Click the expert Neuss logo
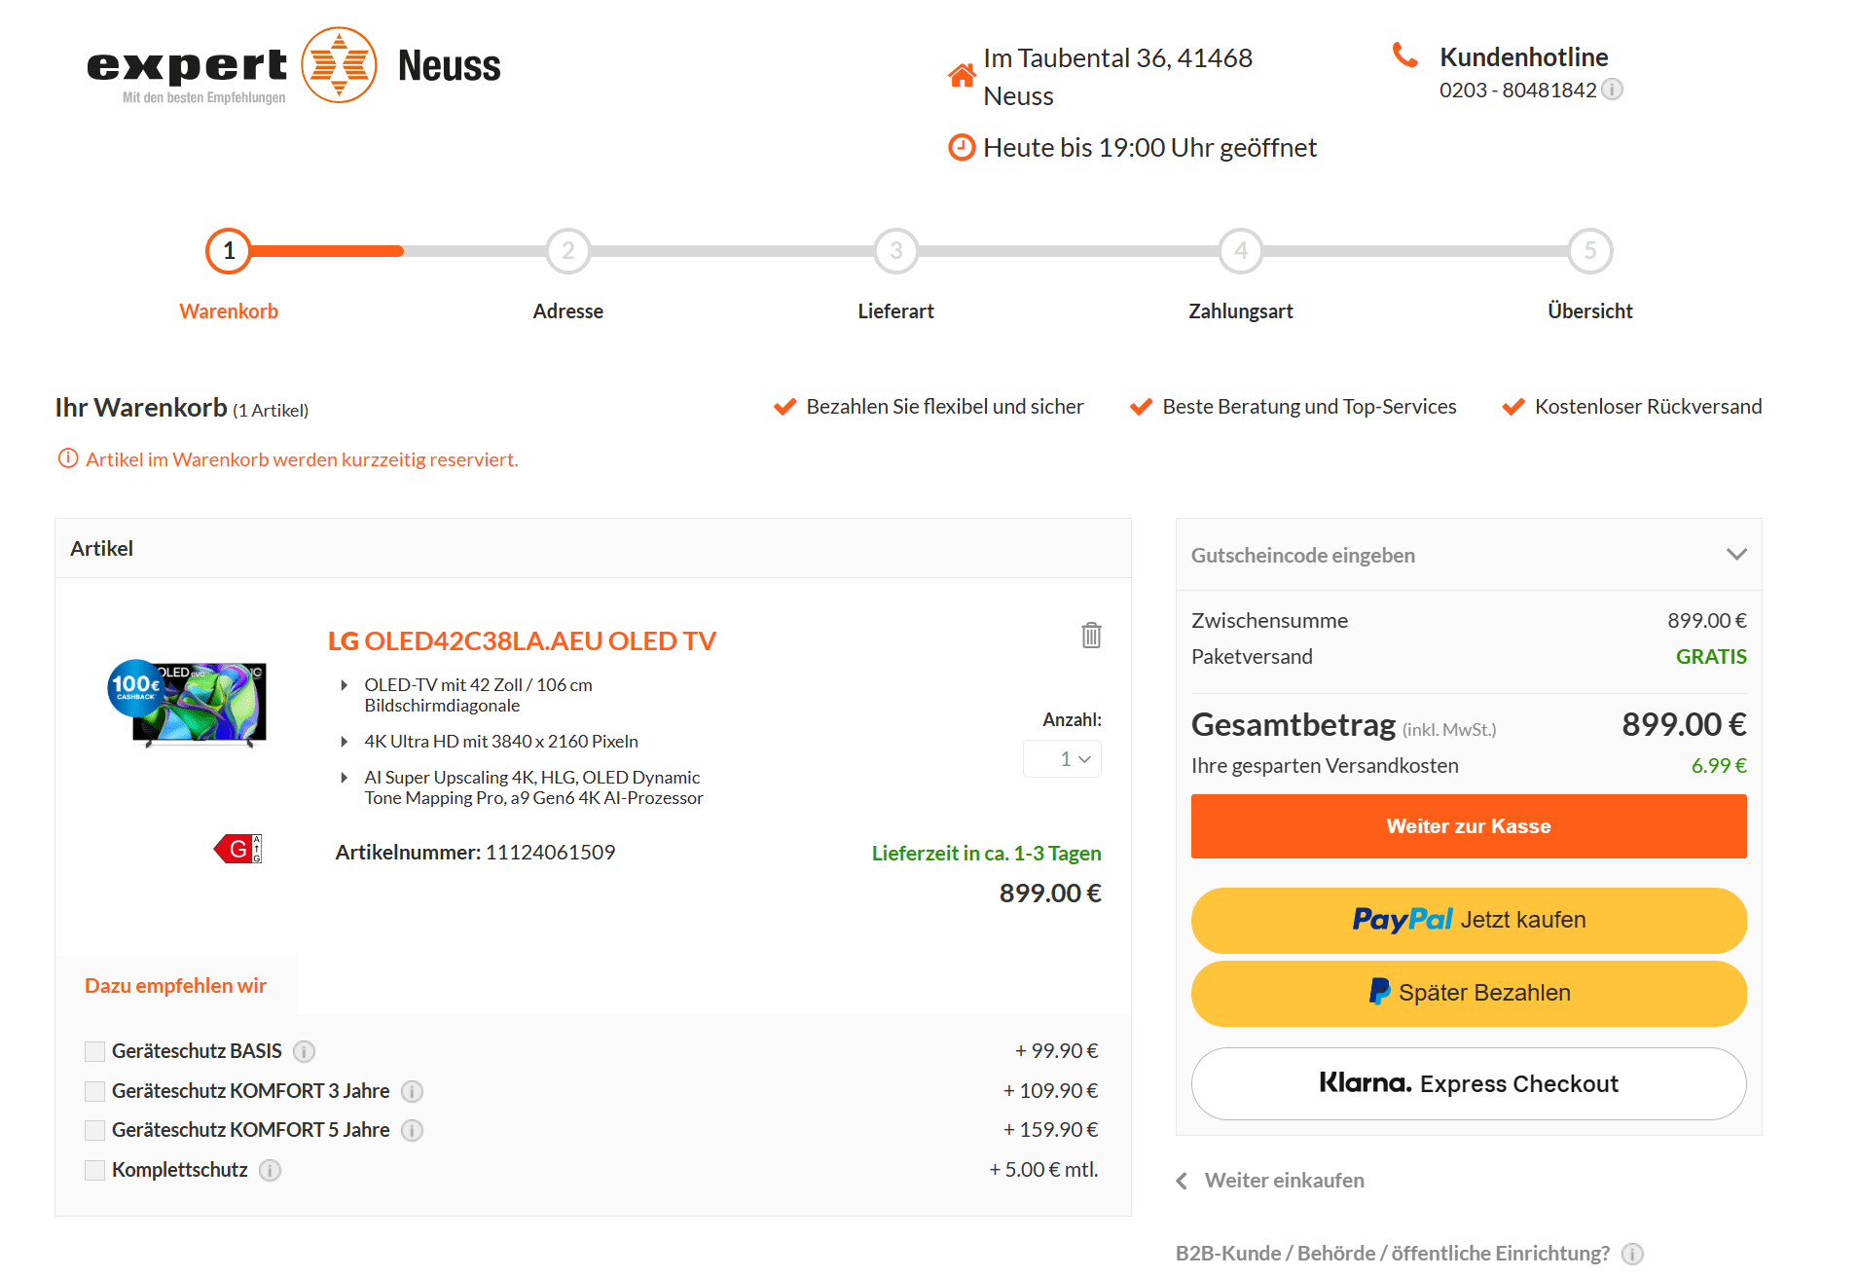Screen dimensions: 1858x1277 pyautogui.click(x=293, y=66)
